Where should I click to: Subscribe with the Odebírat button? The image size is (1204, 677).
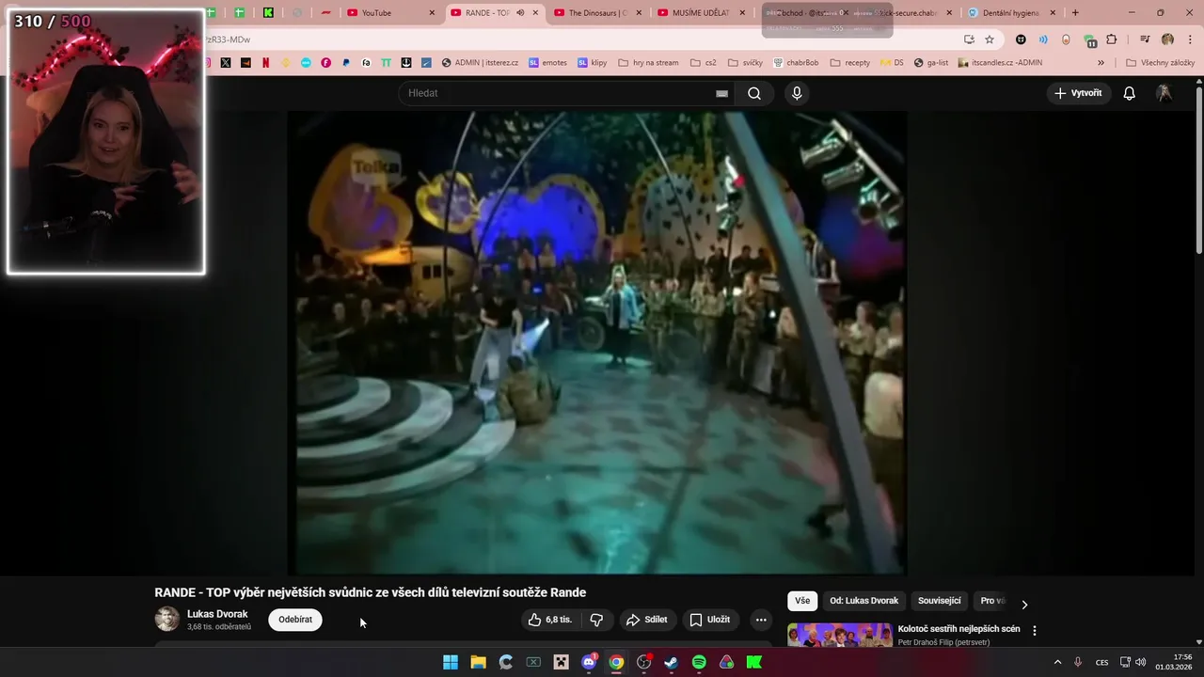(295, 620)
